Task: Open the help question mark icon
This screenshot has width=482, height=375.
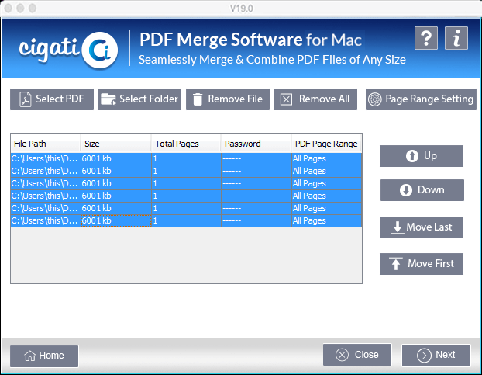Action: [425, 38]
